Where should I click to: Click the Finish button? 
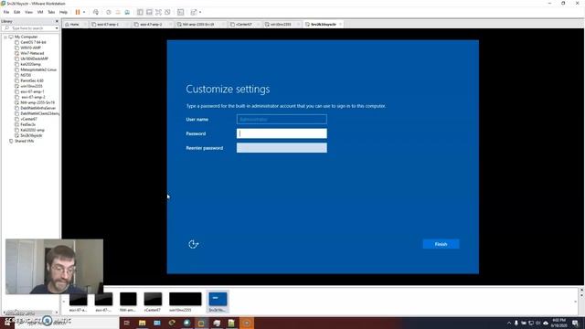pyautogui.click(x=441, y=244)
